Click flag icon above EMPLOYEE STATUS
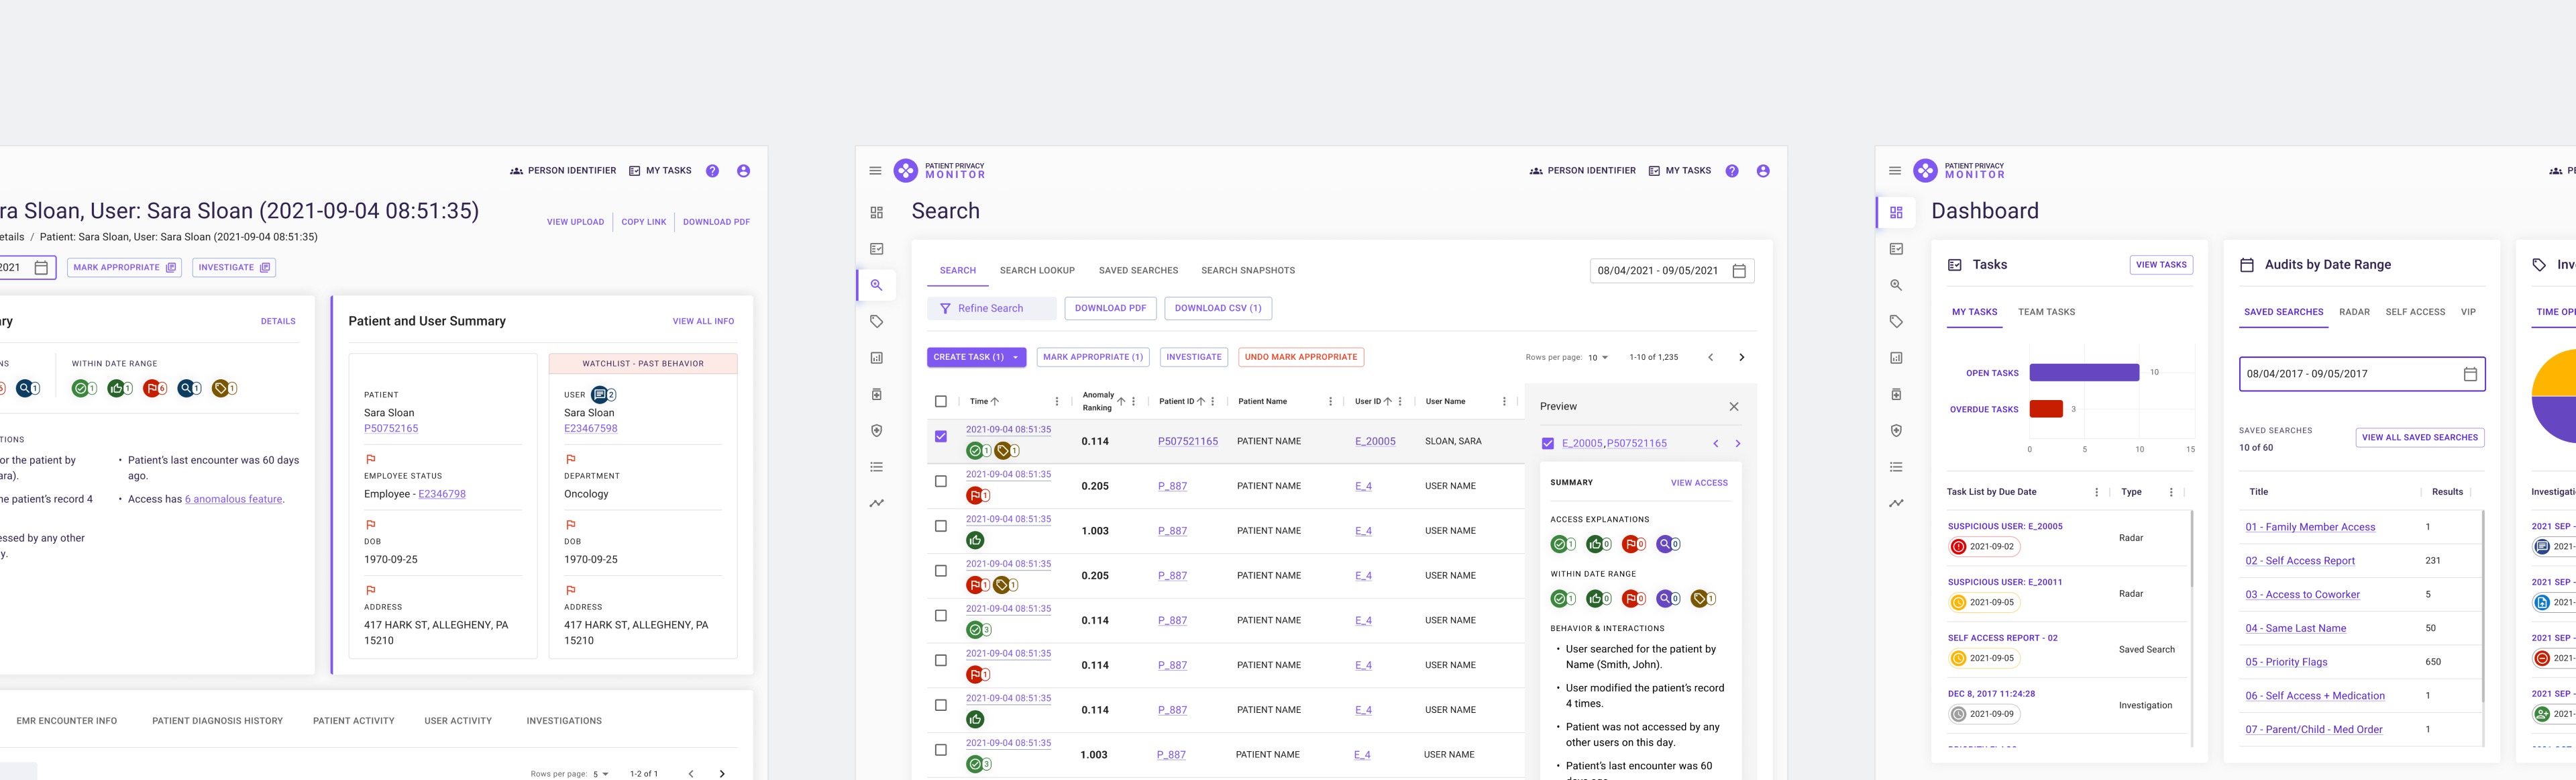Screen dimensions: 2576x780 370,459
